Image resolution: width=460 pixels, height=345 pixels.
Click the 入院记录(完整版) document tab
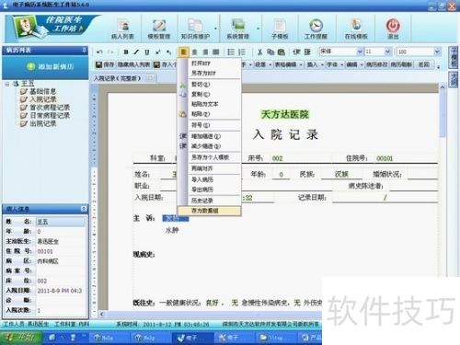click(117, 78)
